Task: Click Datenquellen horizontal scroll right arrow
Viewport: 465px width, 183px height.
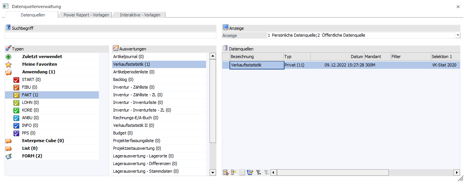Action: point(457,173)
